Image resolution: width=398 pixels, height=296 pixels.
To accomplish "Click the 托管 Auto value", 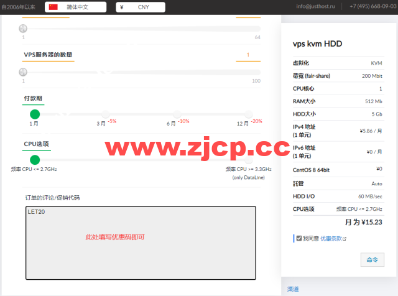I will pos(377,183).
